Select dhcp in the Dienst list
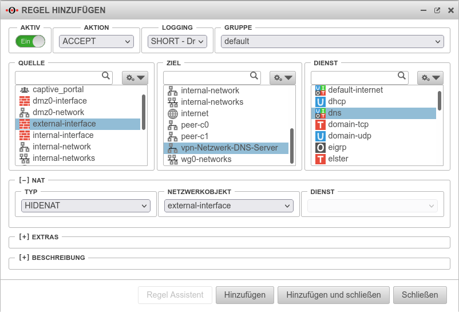Image resolution: width=459 pixels, height=312 pixels. [x=337, y=101]
